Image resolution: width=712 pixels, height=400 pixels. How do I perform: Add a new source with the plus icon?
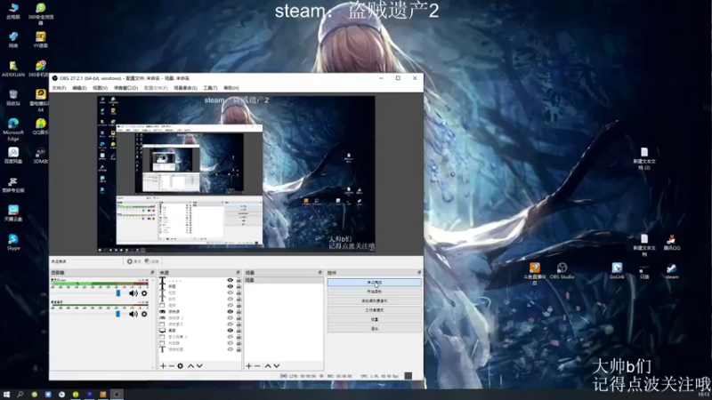click(x=163, y=366)
